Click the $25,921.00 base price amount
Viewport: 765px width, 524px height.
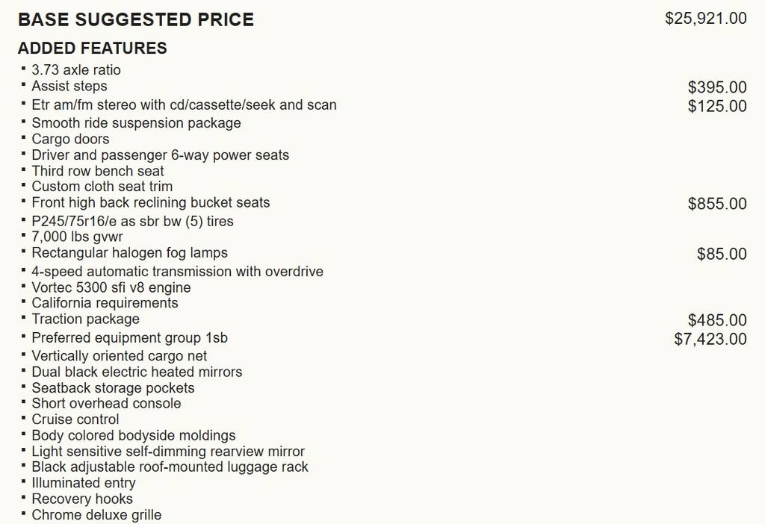pyautogui.click(x=705, y=19)
